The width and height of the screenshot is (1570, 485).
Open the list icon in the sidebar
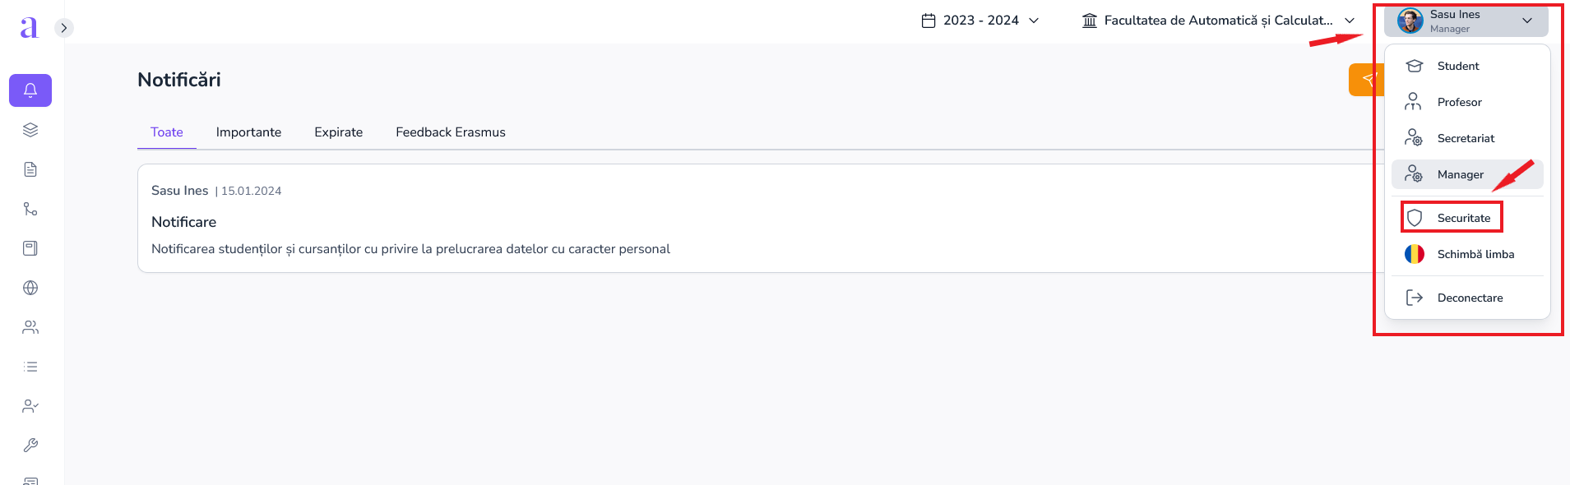tap(30, 367)
